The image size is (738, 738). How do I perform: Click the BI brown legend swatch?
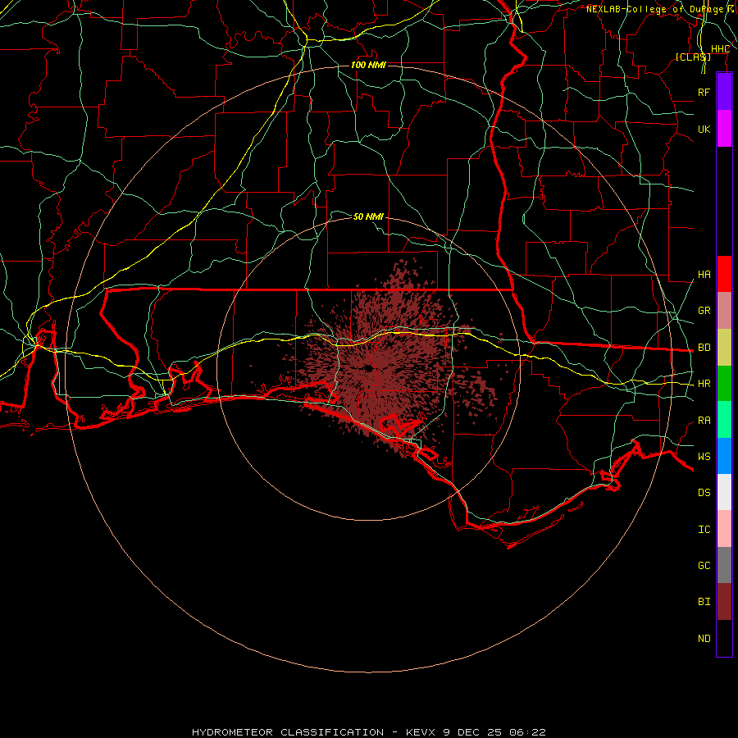coord(724,602)
